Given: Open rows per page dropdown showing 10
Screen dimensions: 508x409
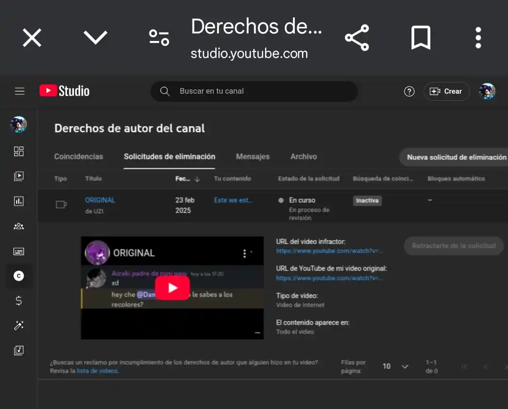Looking at the screenshot, I should coord(395,366).
